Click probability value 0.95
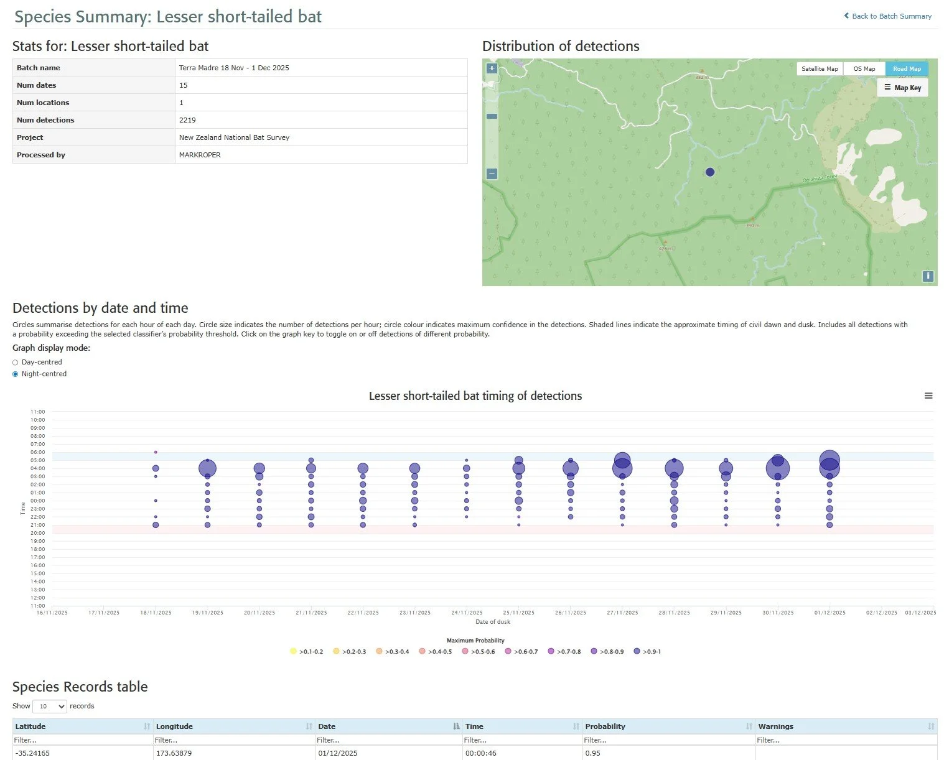The image size is (944, 760). point(592,753)
